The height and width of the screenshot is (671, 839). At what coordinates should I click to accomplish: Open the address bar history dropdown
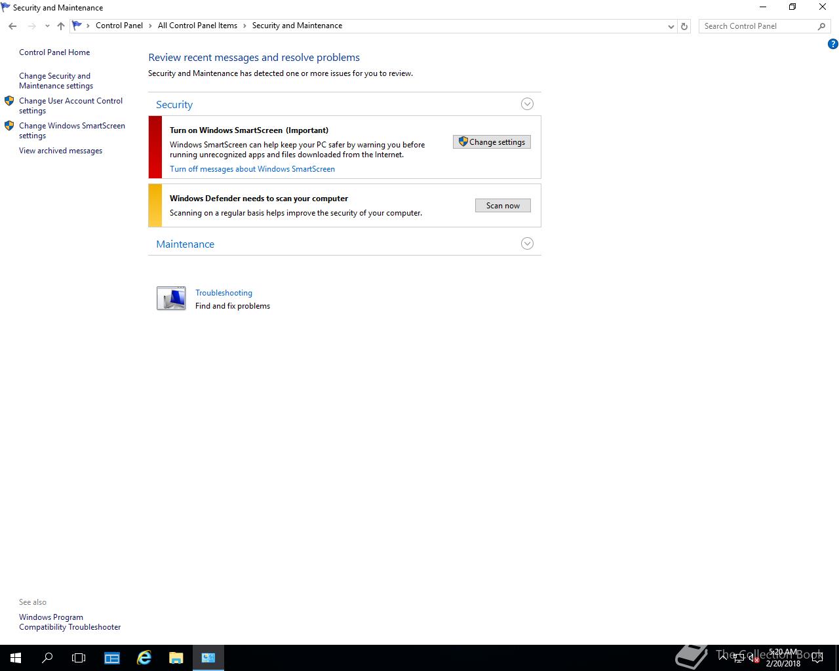[671, 26]
